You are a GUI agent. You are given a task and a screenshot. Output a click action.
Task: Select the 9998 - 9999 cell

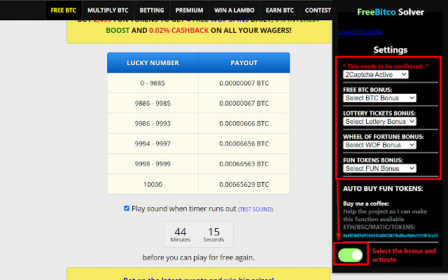(x=153, y=164)
